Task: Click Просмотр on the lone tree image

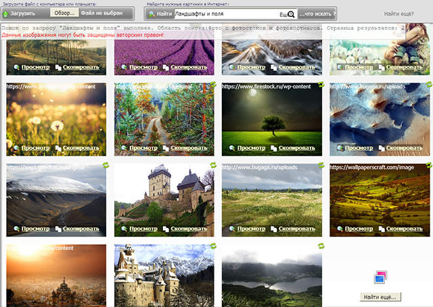Action: point(251,148)
